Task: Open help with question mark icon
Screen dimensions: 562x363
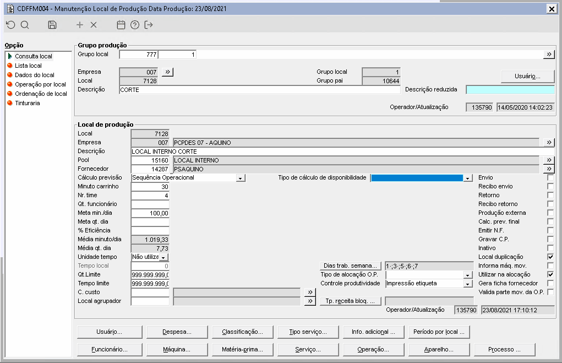Action: tap(135, 25)
